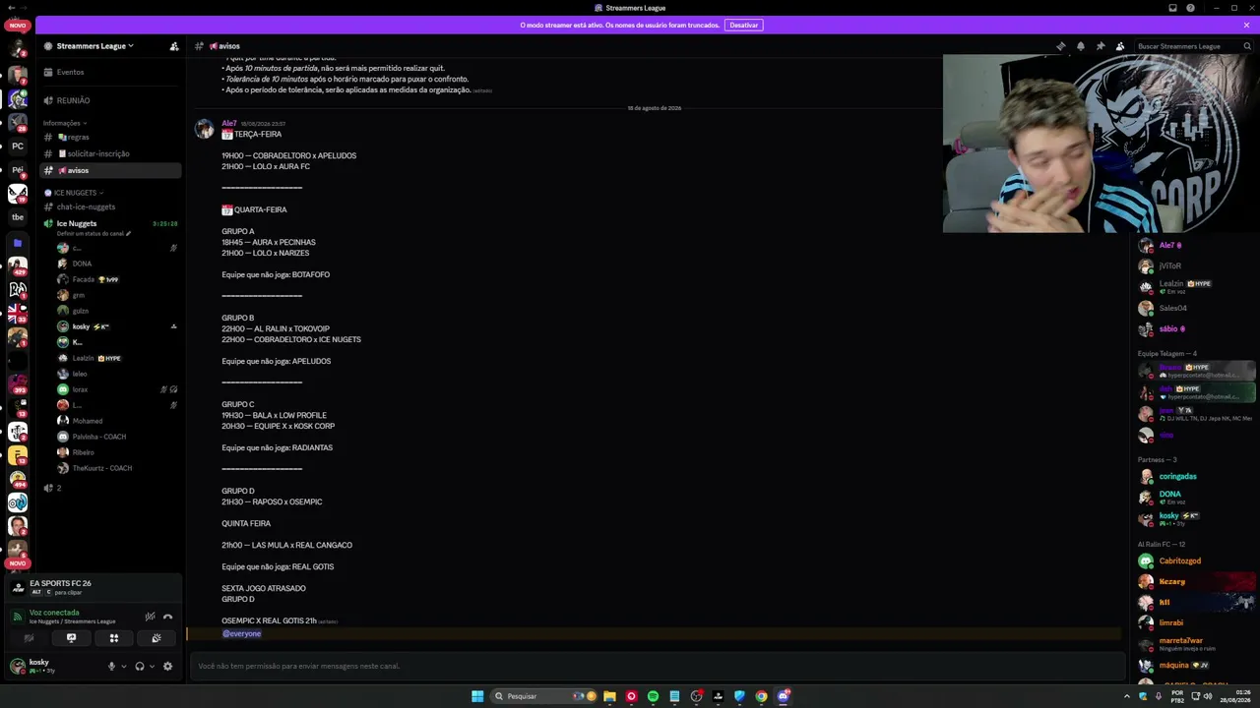Open the invite people icon beside server name

point(174,46)
